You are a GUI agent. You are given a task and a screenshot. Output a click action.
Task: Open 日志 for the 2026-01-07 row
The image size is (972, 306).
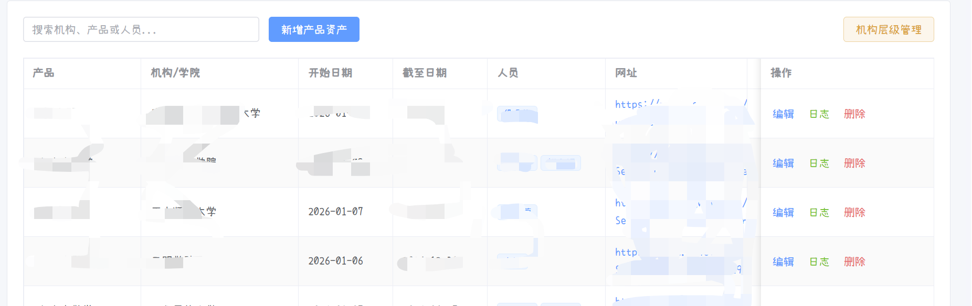point(819,212)
